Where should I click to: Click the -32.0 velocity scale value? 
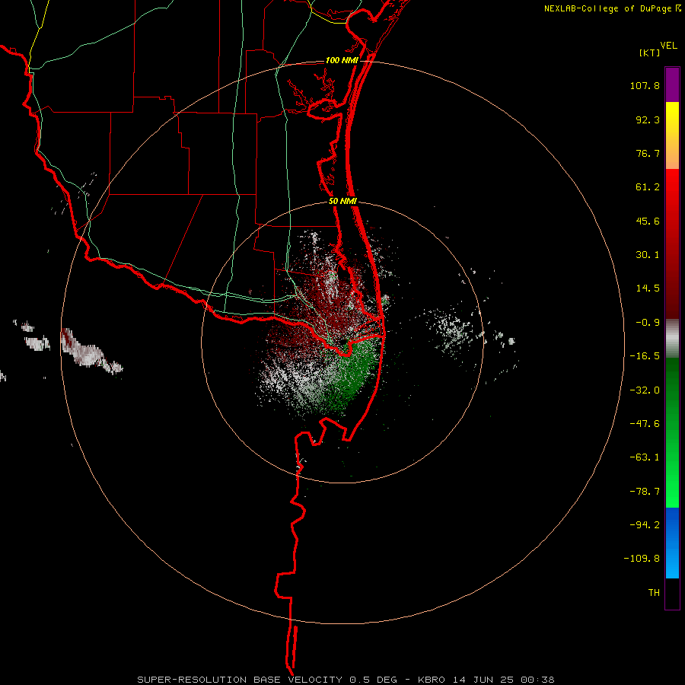[645, 390]
